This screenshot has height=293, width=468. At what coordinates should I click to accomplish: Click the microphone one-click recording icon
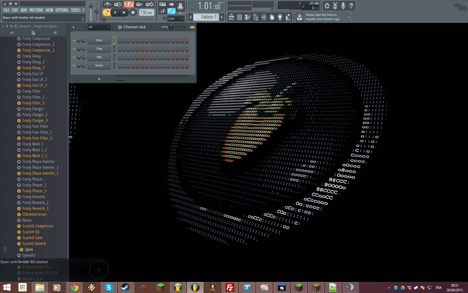tap(343, 6)
